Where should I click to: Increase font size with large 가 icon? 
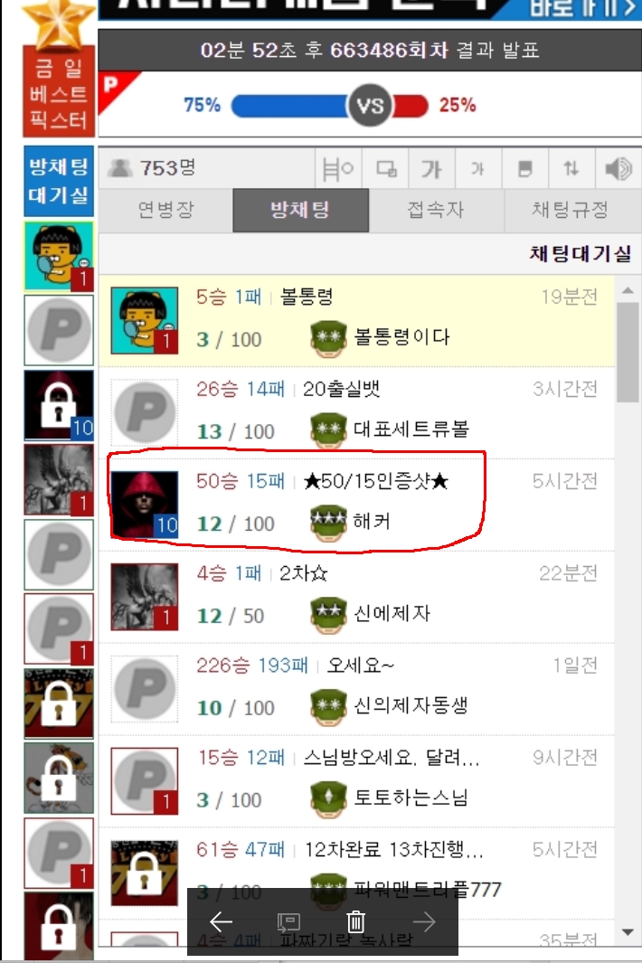[x=432, y=168]
